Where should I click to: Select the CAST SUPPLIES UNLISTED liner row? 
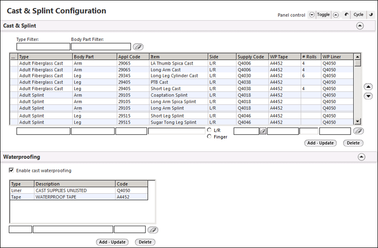click(79, 190)
